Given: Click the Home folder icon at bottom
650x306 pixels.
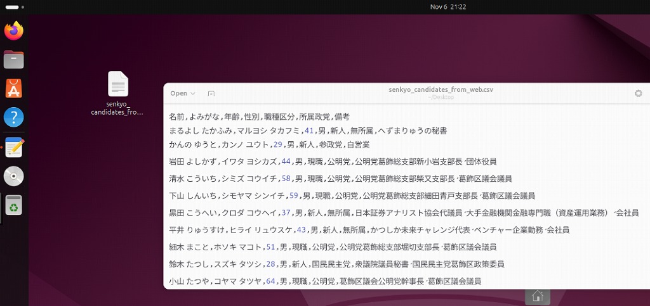Looking at the screenshot, I should (x=537, y=296).
